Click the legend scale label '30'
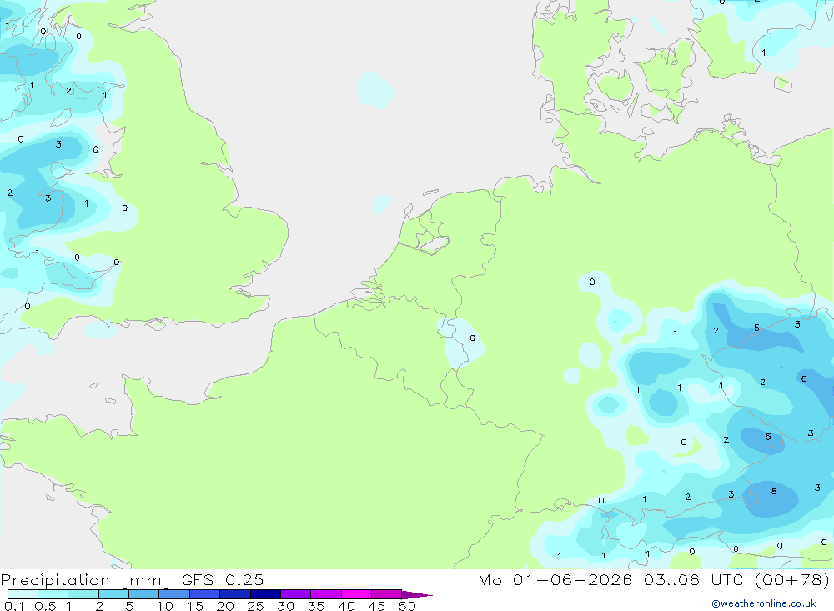This screenshot has height=611, width=834. pos(285,606)
